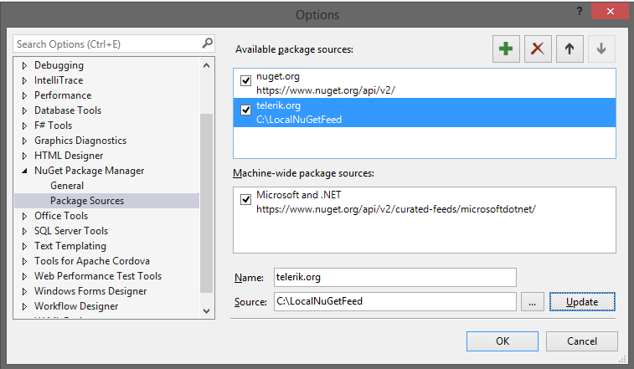Browse for source folder with ellipsis button

point(532,302)
